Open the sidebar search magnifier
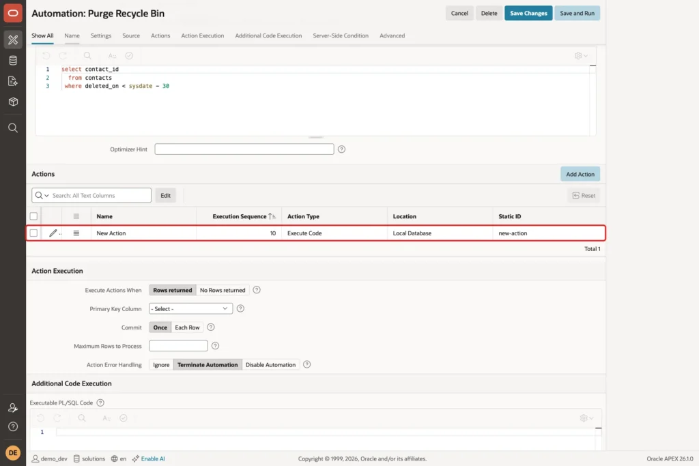699x466 pixels. [13, 128]
